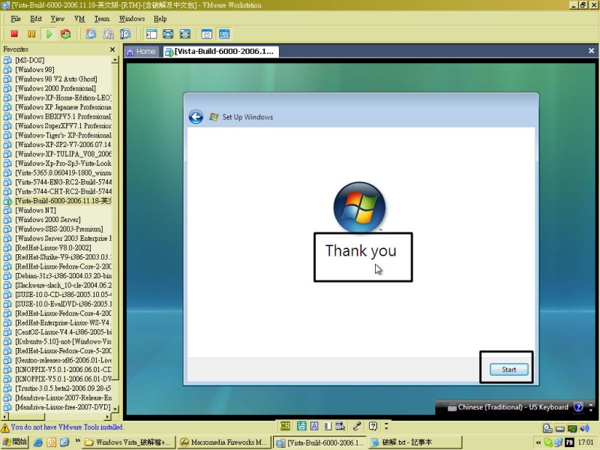Click the Internet Explorer quick launch icon
The image size is (600, 450).
click(x=38, y=442)
